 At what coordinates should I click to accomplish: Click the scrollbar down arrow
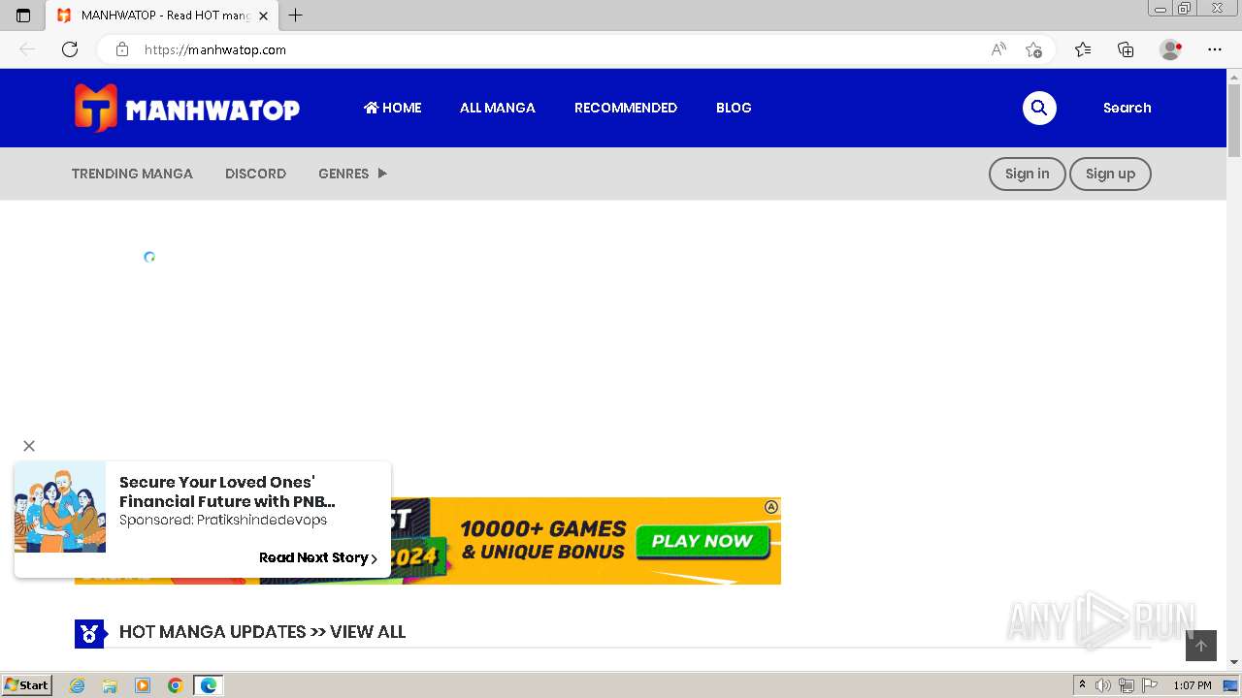1234,662
